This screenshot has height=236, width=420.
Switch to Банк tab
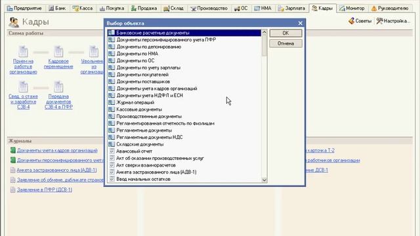(x=57, y=9)
